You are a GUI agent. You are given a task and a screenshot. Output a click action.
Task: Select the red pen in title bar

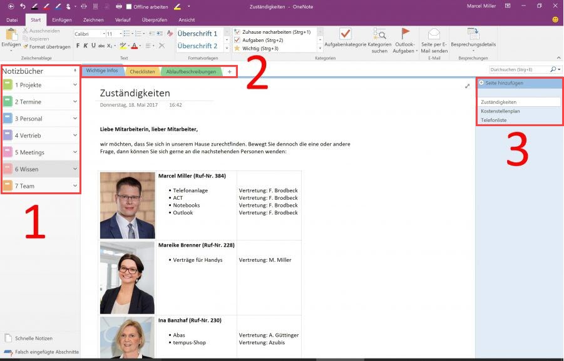(46, 6)
